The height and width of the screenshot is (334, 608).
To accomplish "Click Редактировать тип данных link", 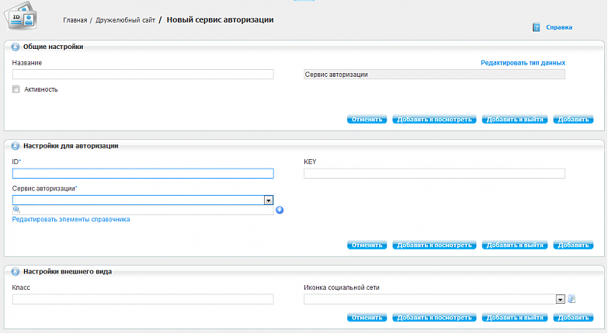I will point(523,63).
